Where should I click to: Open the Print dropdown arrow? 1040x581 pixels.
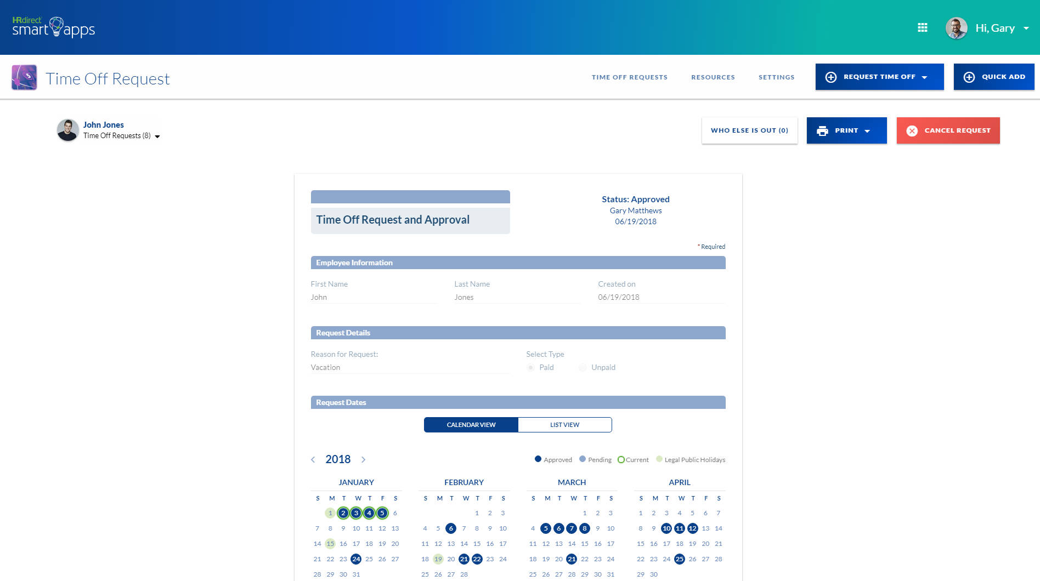(x=867, y=130)
